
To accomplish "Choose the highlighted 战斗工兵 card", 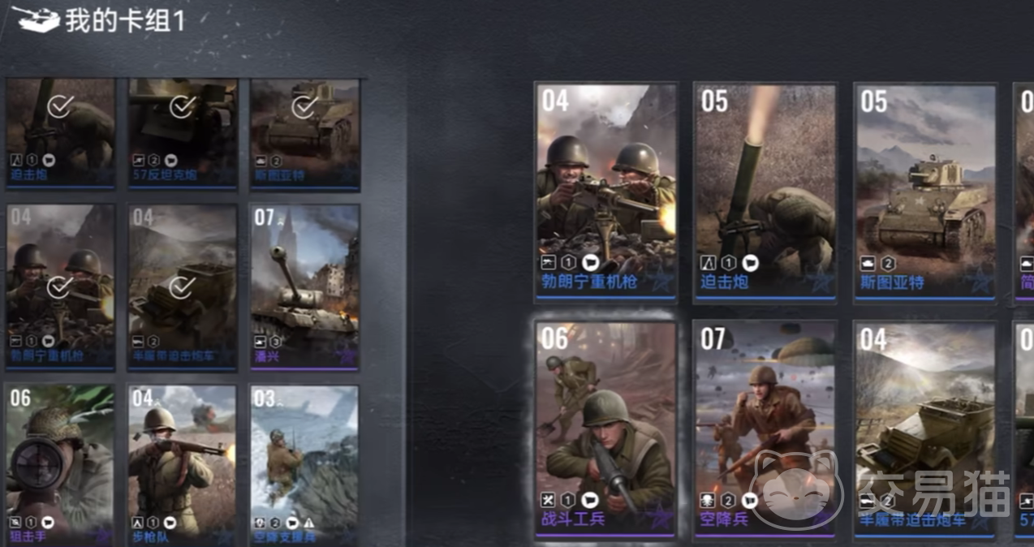I will click(605, 429).
